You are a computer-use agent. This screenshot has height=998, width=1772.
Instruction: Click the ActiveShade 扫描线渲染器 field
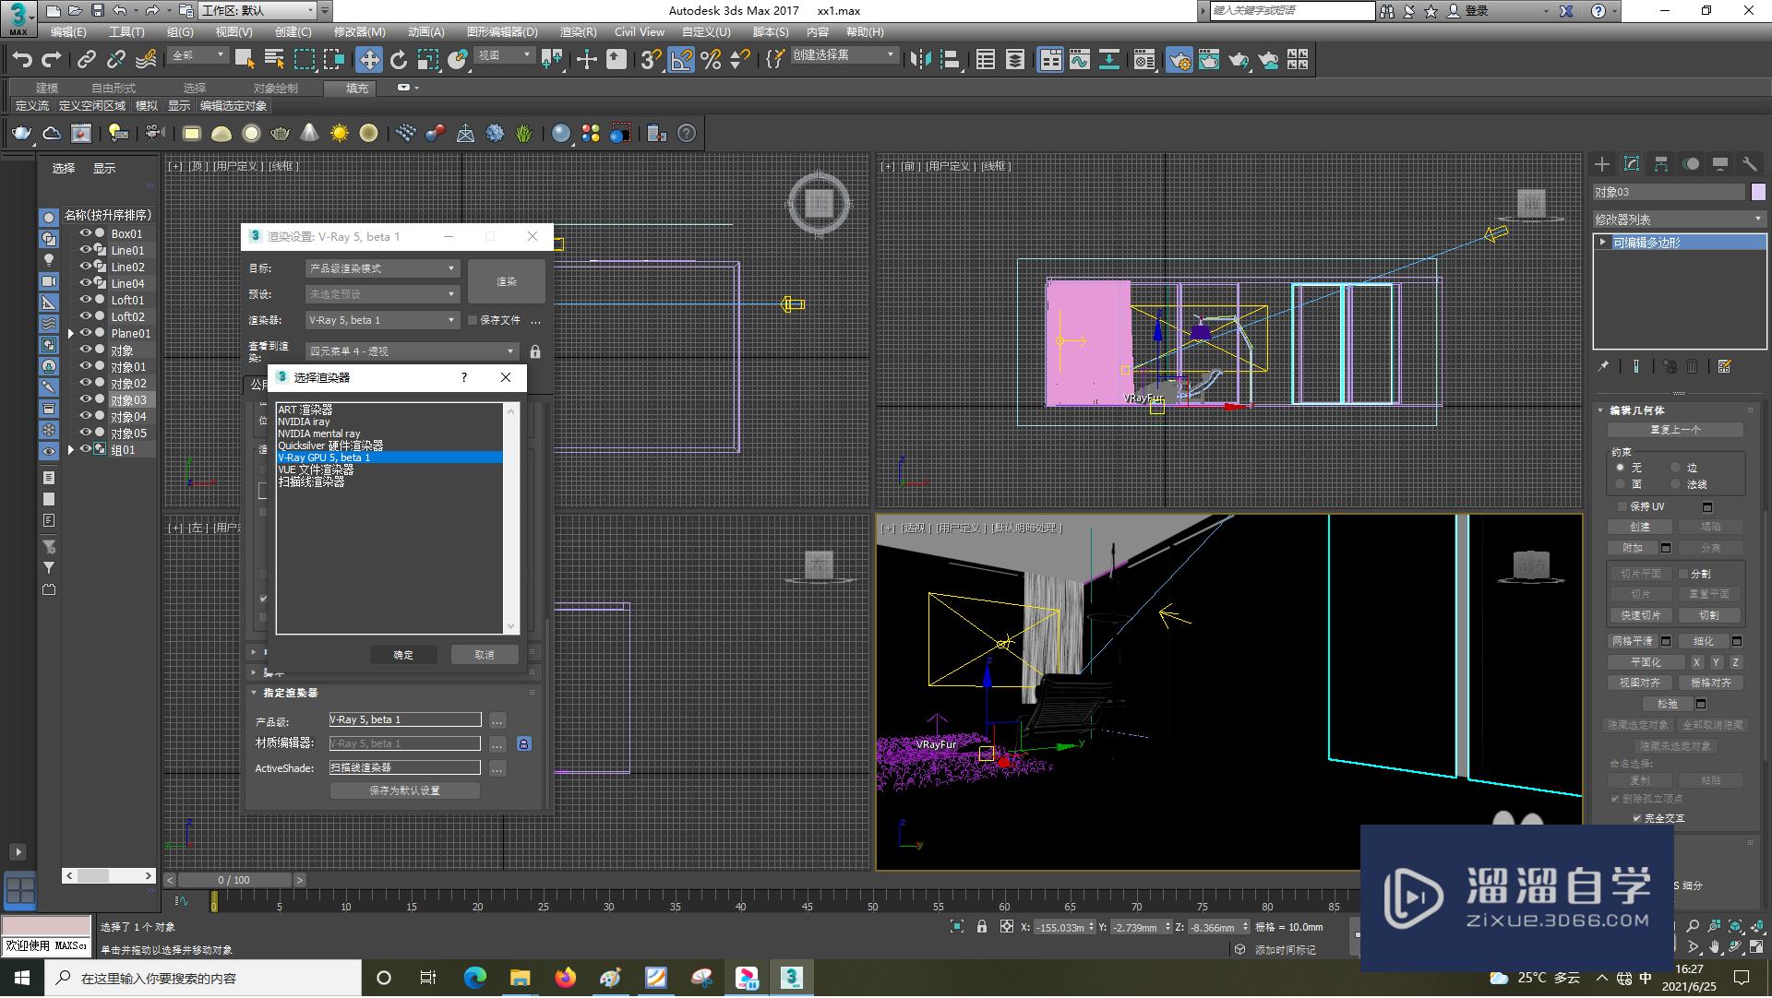[405, 767]
